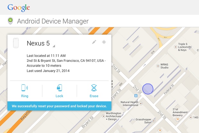Viewport: 199px width, 133px height.
Task: Click the 'Last located at 11:11 AM' text
Action: point(46,56)
